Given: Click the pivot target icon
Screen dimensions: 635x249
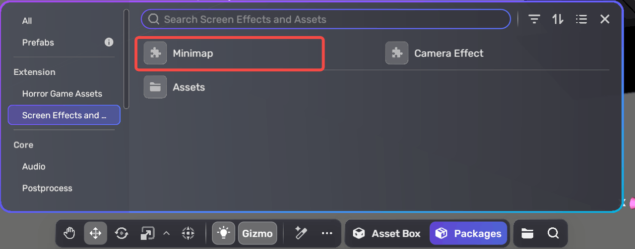Looking at the screenshot, I should pos(188,233).
